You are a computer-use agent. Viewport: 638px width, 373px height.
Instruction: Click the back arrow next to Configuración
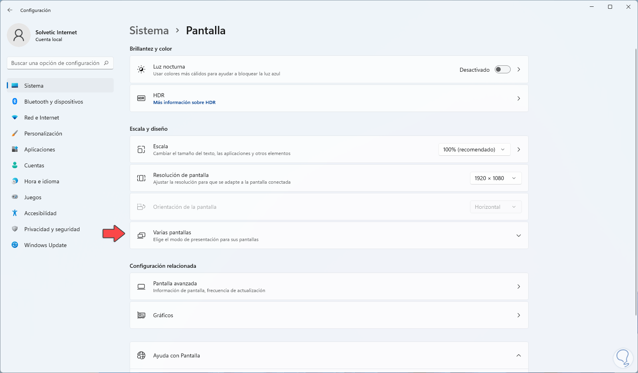[x=10, y=10]
